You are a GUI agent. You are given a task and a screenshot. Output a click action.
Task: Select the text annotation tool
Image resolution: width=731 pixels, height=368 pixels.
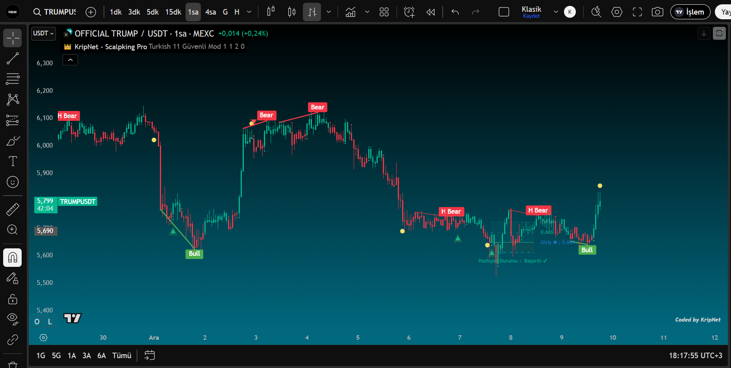point(13,161)
